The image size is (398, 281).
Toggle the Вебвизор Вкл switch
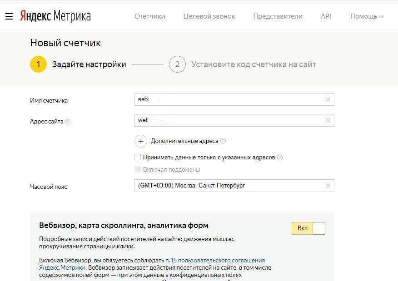point(308,228)
